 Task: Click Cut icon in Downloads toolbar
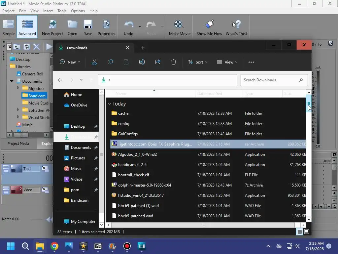tap(94, 62)
